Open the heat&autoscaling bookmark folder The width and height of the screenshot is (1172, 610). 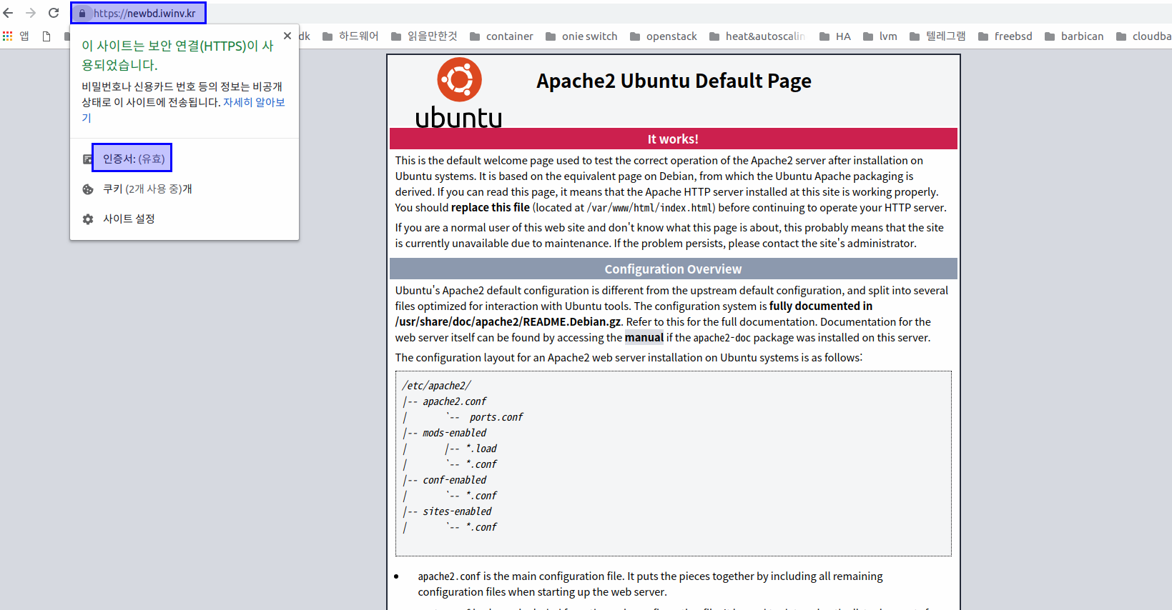[x=757, y=36]
